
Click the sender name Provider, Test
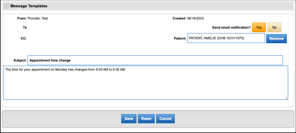point(38,18)
